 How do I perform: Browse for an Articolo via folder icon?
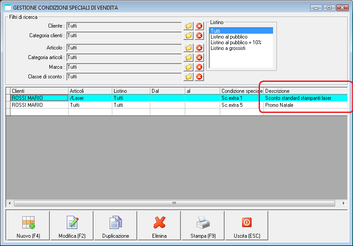[x=188, y=48]
